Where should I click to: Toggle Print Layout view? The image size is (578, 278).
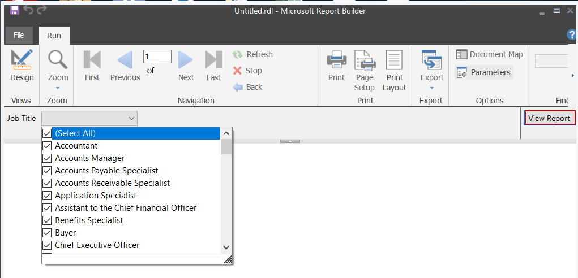[x=395, y=71]
